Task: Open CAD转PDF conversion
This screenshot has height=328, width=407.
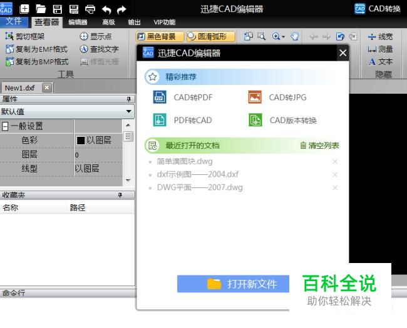Action: tap(183, 97)
